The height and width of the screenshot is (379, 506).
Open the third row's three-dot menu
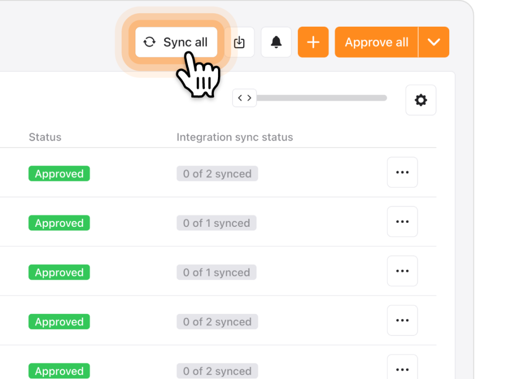coord(402,271)
